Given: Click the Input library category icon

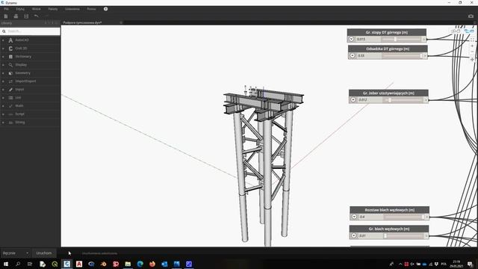Looking at the screenshot, I should click(10, 90).
